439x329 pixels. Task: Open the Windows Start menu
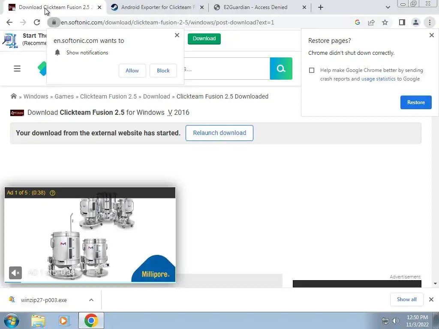pyautogui.click(x=11, y=320)
